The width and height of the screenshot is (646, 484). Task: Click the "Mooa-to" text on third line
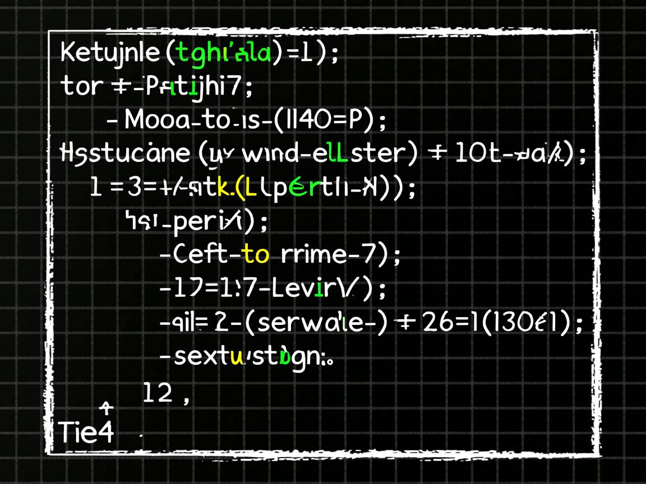click(x=171, y=119)
